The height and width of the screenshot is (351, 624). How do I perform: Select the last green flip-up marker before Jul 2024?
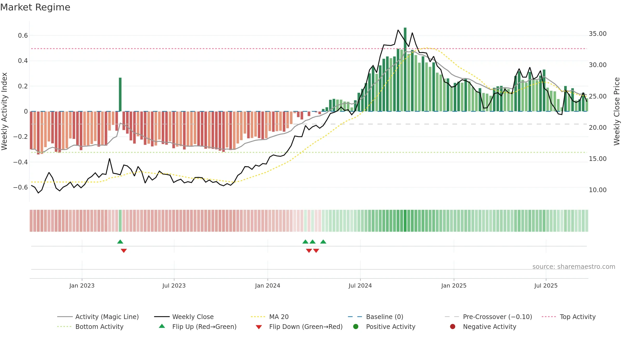coord(323,242)
